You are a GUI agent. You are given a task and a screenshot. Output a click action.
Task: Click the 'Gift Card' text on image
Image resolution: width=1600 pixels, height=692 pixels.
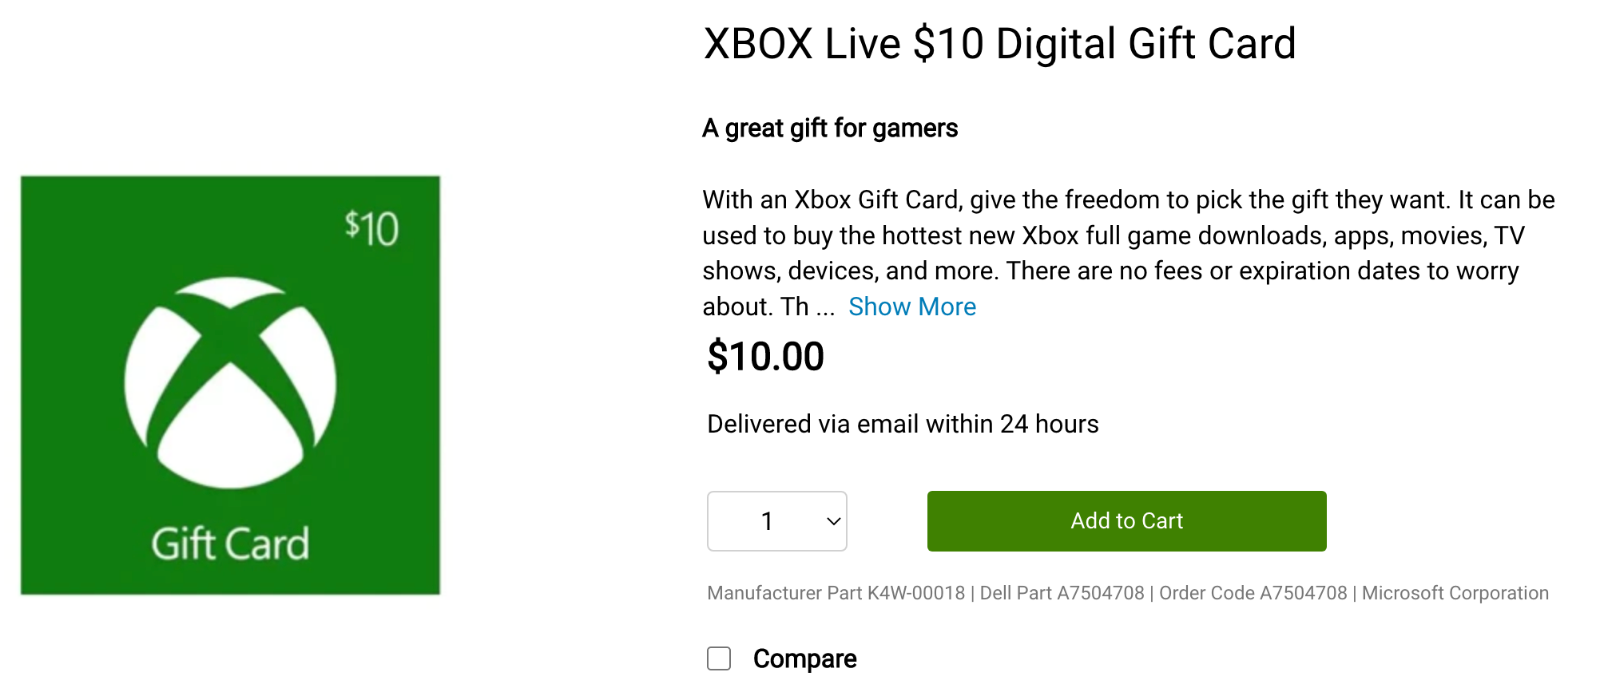tap(230, 544)
